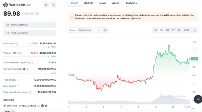Click the MetaMask fox icon
Screen dimensions: 202x112
pyautogui.click(x=46, y=106)
